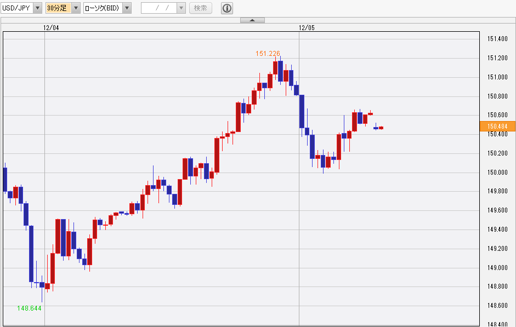This screenshot has width=516, height=327.
Task: Click the 150.800 price axis label
Action: pyautogui.click(x=497, y=96)
